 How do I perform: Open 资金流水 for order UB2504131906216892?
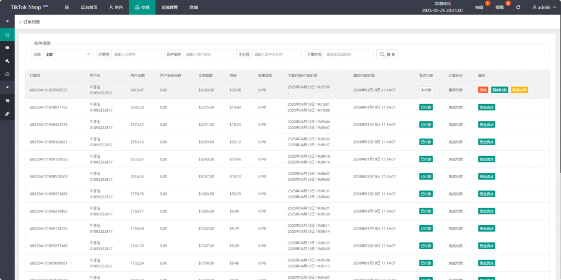(x=486, y=212)
